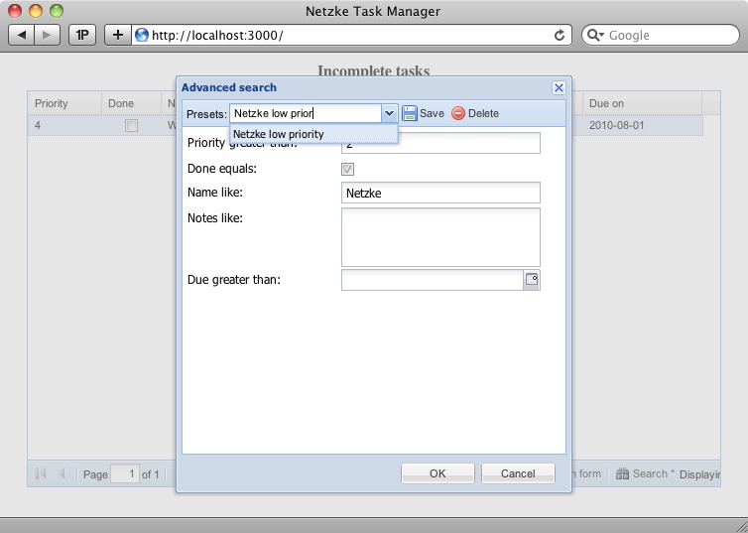
Task: Click the Name like field containing Netzke
Action: click(440, 193)
